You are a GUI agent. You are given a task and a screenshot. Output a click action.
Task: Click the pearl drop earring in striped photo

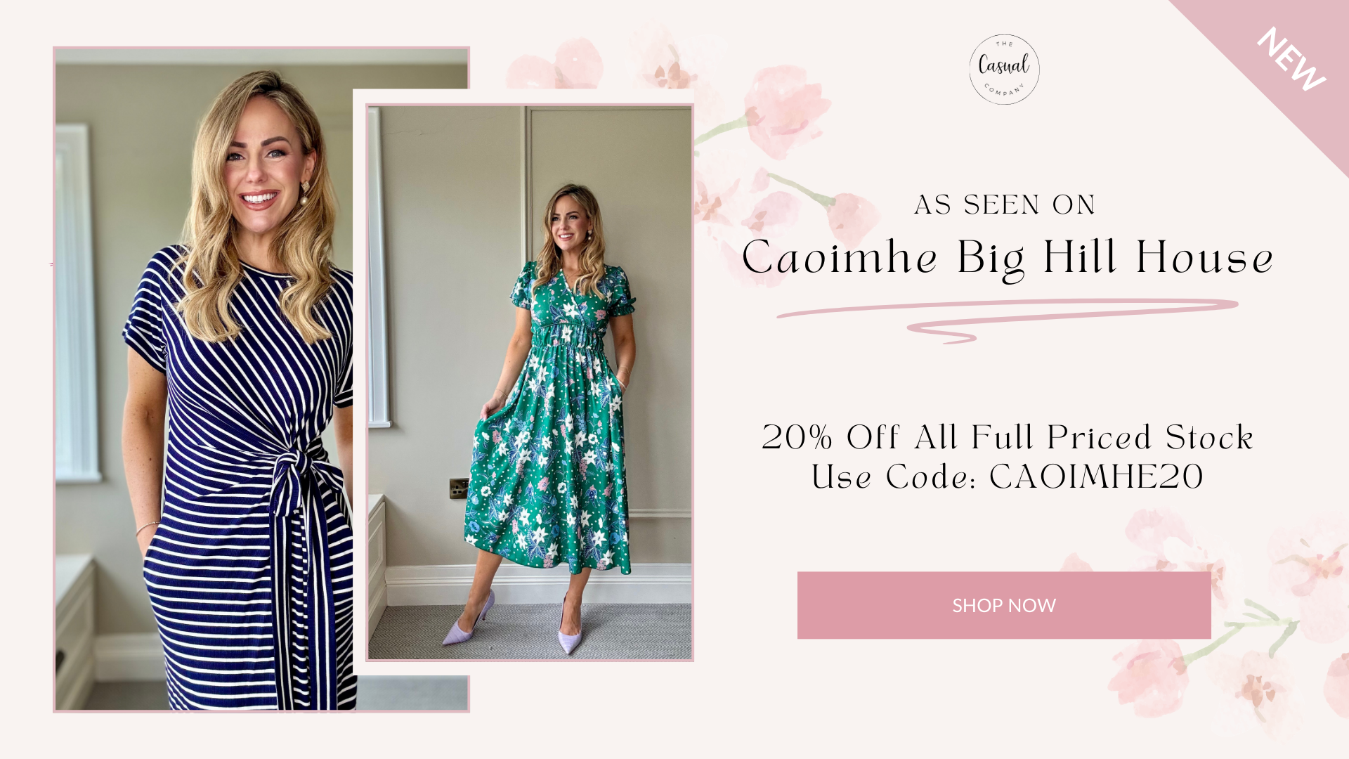306,193
